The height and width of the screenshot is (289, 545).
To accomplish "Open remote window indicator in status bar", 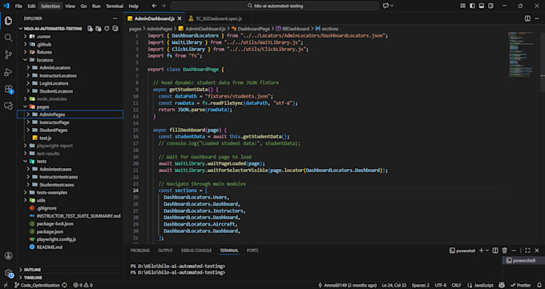I will click(x=6, y=285).
